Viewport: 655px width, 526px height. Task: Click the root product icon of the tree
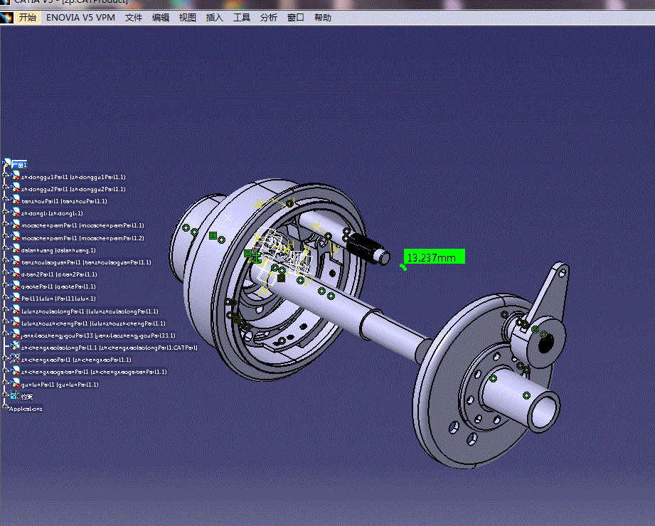click(x=6, y=163)
